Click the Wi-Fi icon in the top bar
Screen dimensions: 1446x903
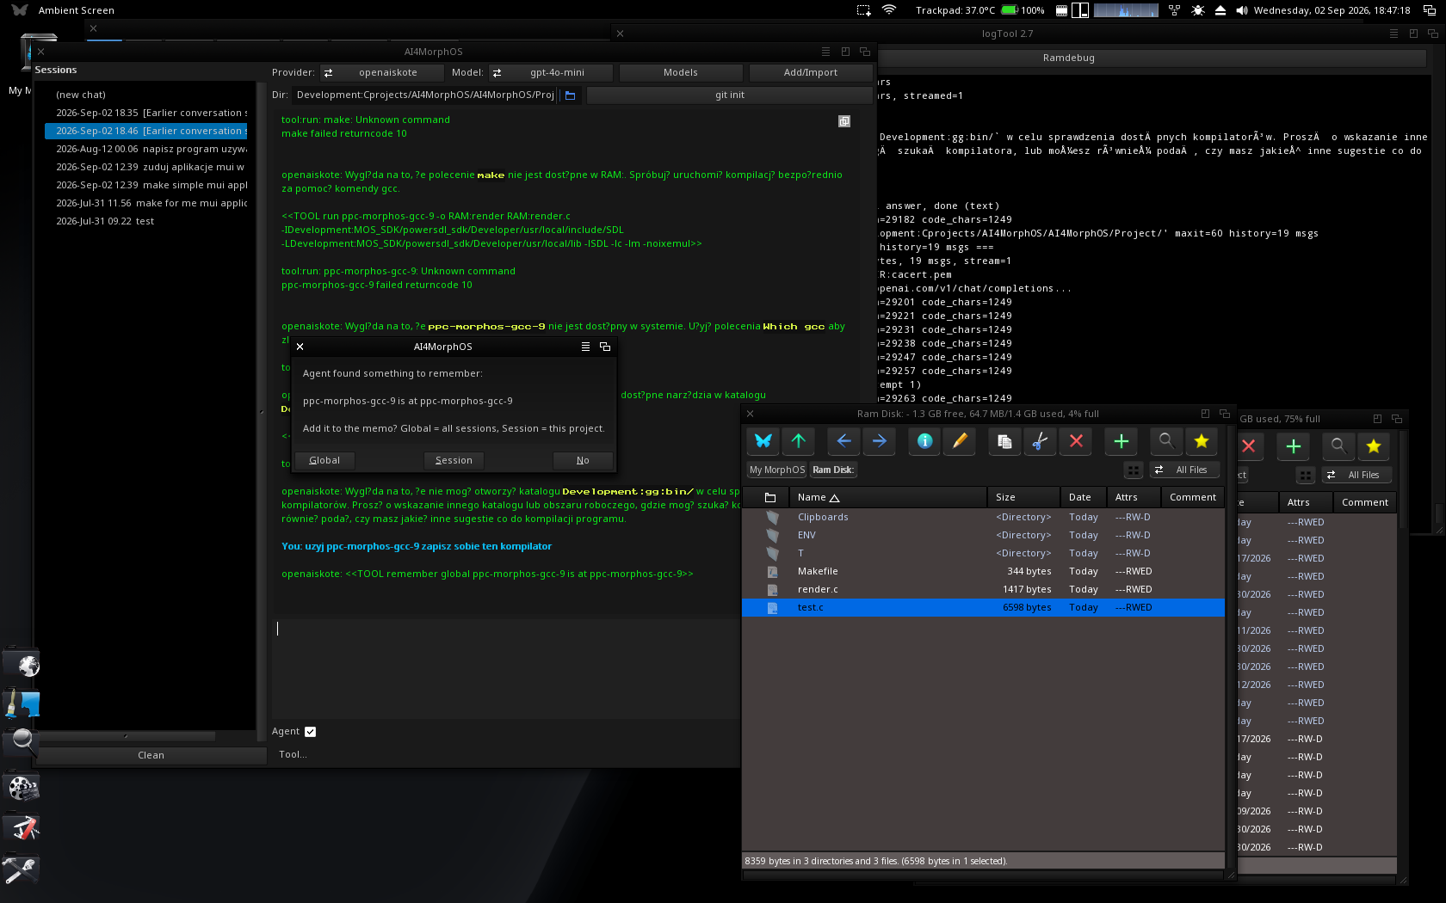click(889, 10)
